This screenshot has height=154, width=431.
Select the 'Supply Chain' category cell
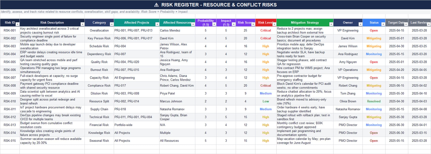[99, 109]
